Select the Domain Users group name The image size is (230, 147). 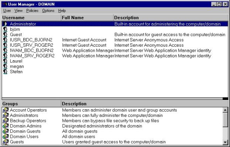coord(24,136)
